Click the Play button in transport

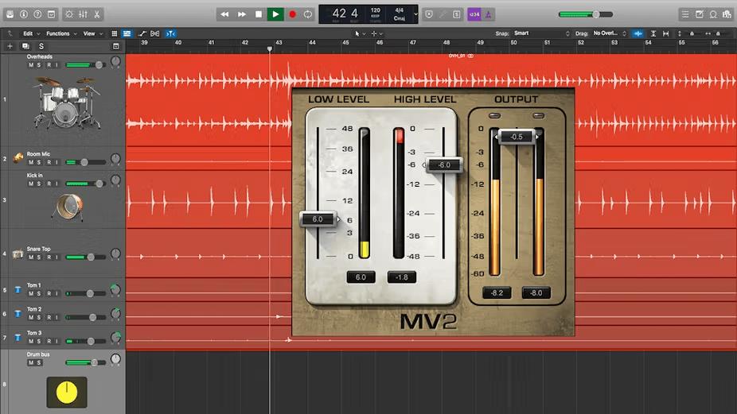[x=275, y=14]
